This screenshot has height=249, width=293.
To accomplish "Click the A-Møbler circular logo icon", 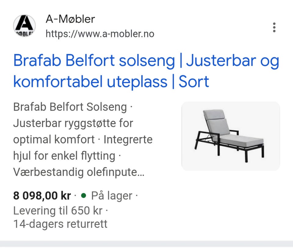I will click(24, 26).
